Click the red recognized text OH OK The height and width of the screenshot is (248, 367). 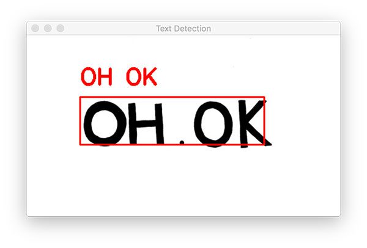pos(119,77)
